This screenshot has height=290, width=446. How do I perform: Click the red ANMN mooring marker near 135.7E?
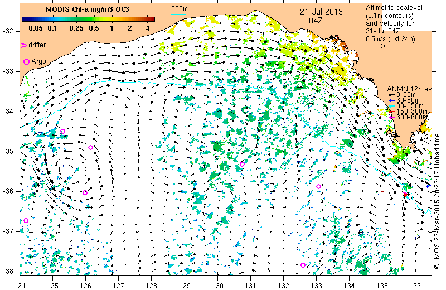pyautogui.click(x=405, y=195)
